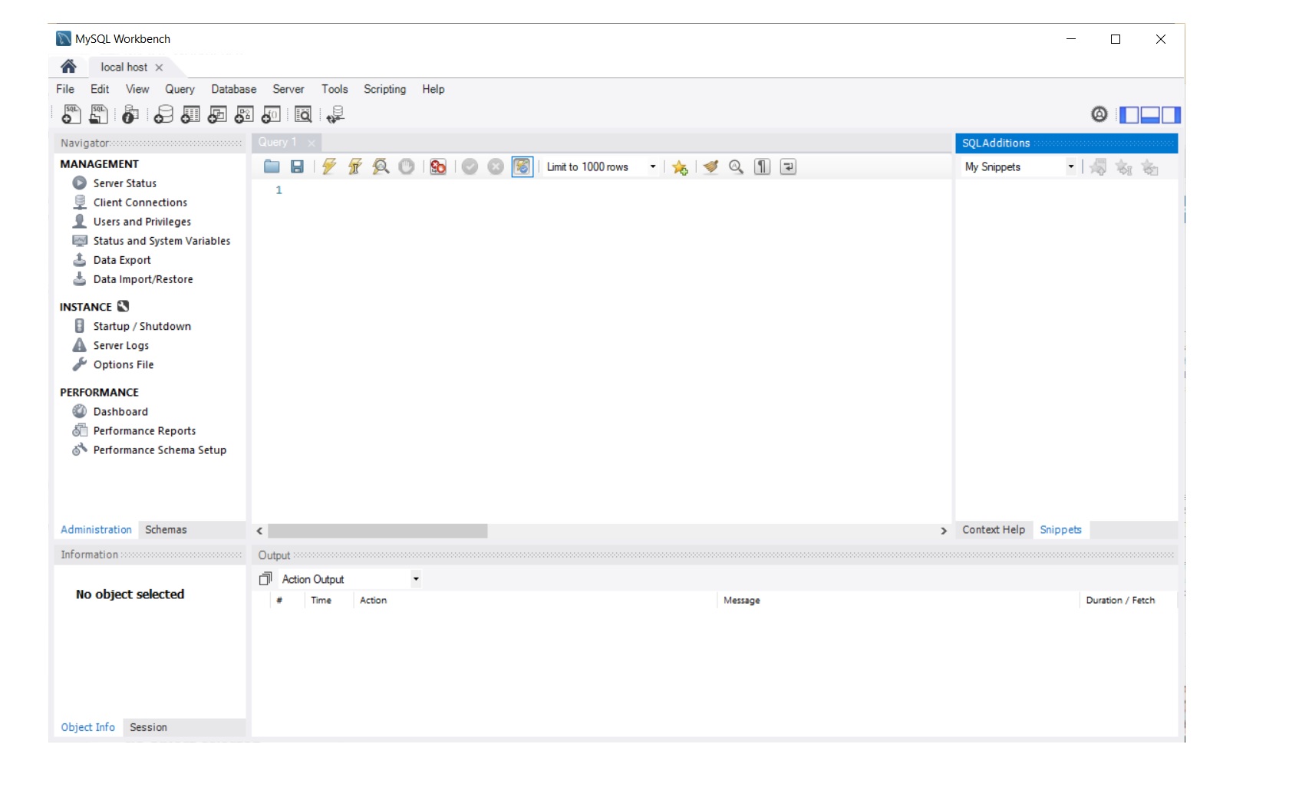Viewport: 1289px width, 787px height.
Task: Select Data Export in the navigator
Action: 121,260
